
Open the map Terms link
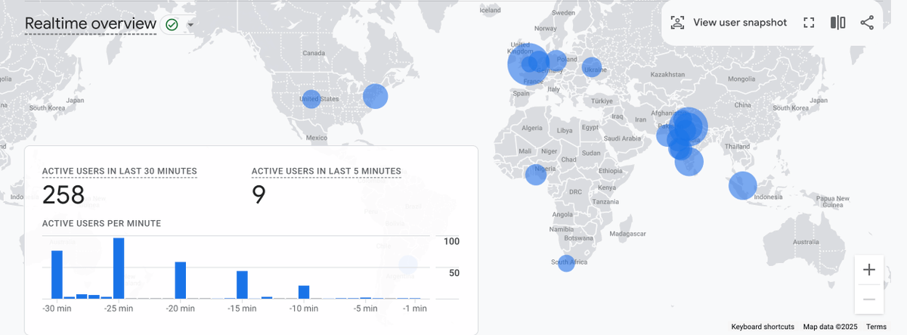coord(876,327)
